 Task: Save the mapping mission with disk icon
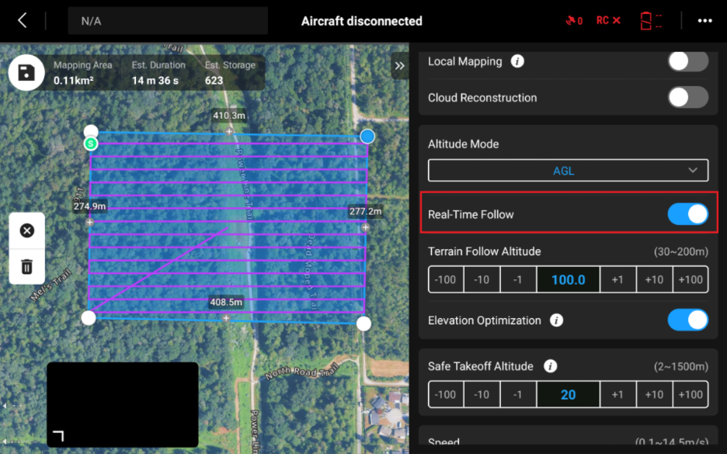[x=26, y=73]
